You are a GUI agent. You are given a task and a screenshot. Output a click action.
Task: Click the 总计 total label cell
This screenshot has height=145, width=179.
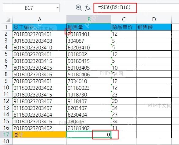(x=39, y=135)
